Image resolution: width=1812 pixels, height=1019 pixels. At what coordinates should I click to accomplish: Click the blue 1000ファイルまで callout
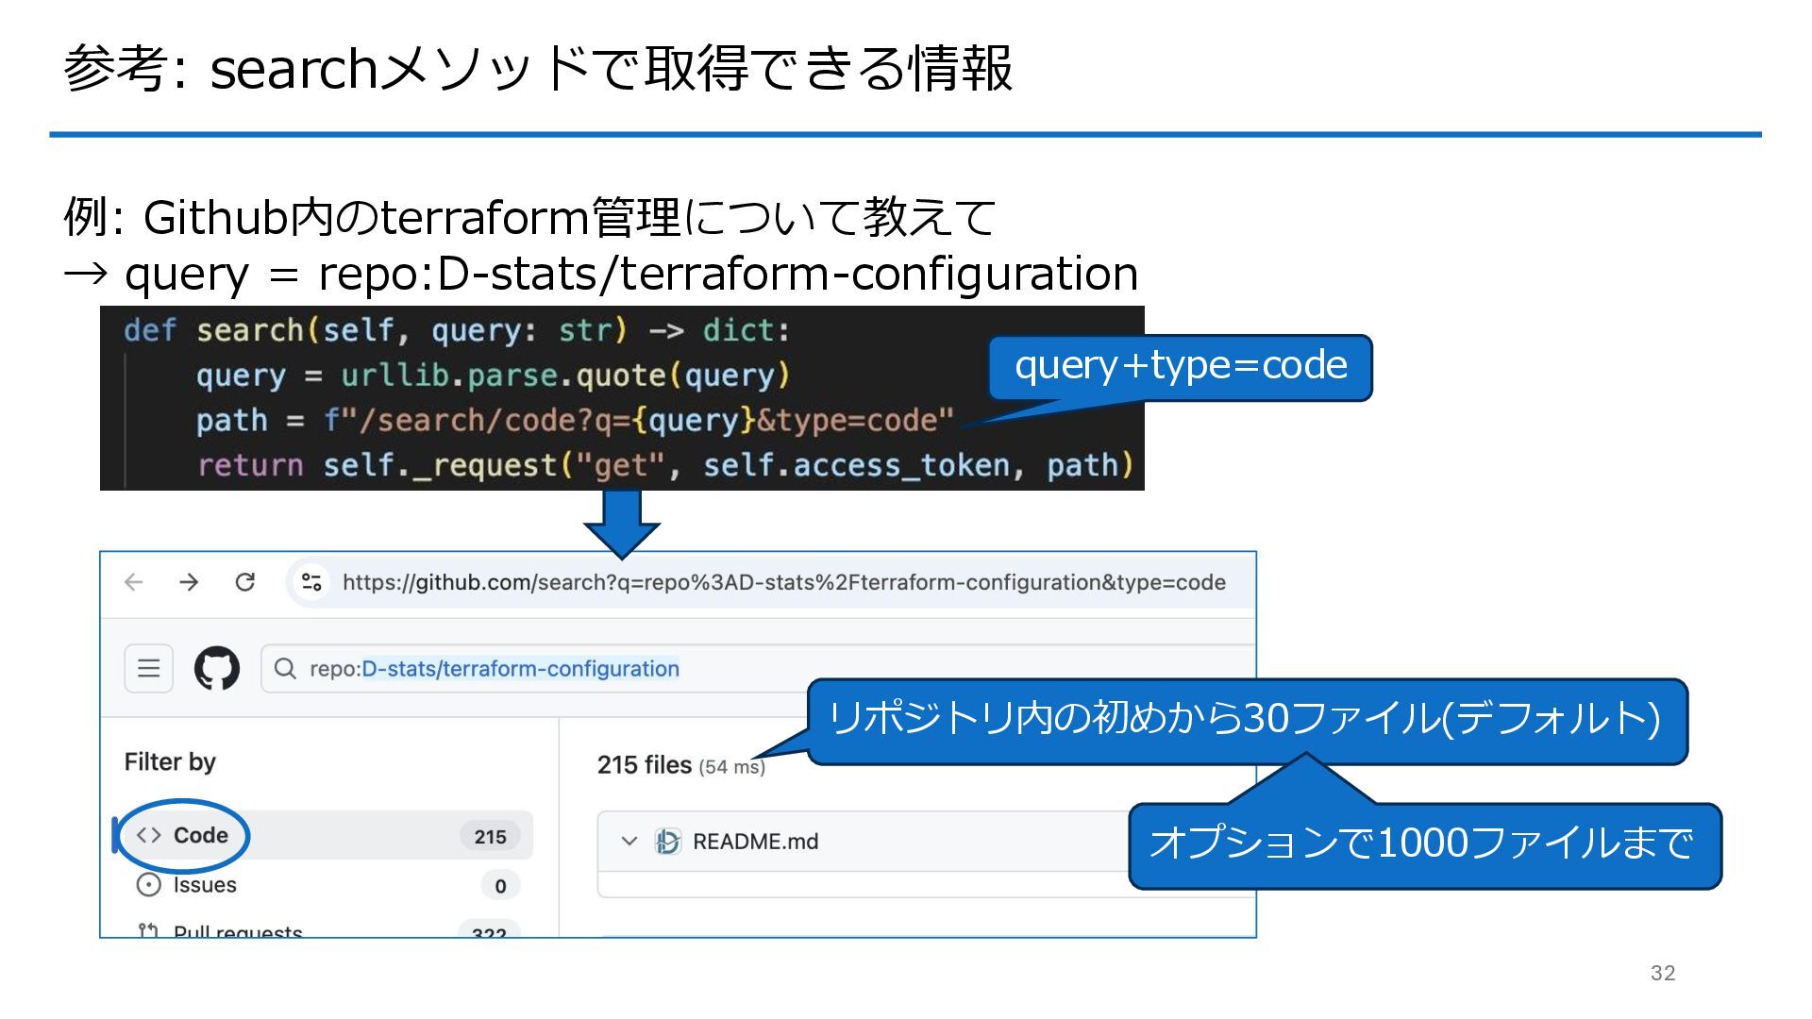tap(1423, 844)
